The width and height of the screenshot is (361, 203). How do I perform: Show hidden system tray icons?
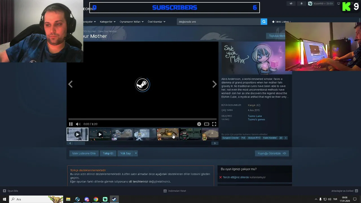coord(316,199)
